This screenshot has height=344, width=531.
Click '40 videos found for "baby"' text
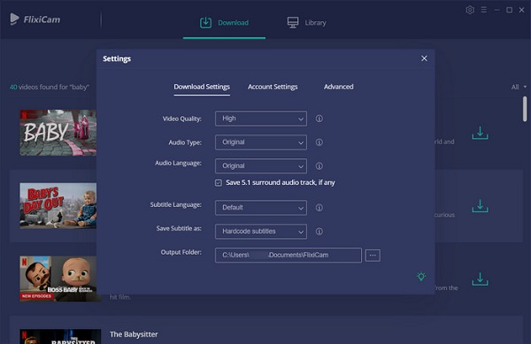tap(50, 87)
